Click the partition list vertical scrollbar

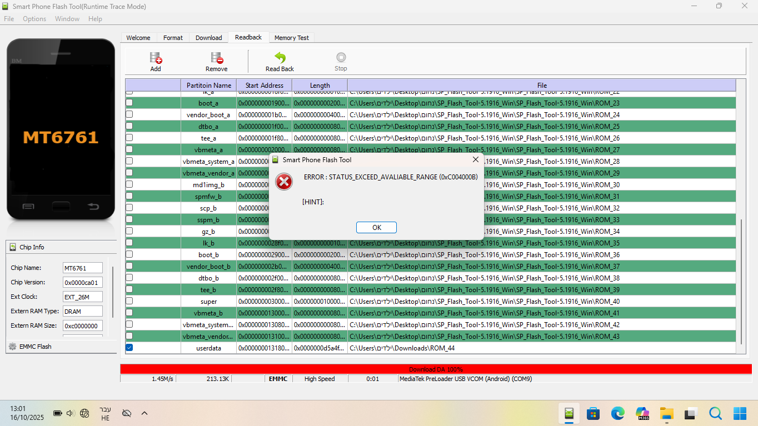point(741,278)
